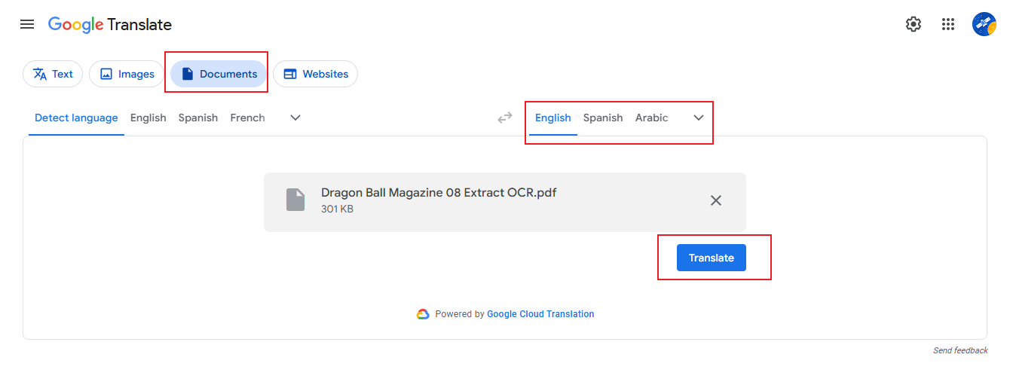The height and width of the screenshot is (388, 1010).
Task: Click the blue Translate button
Action: (712, 258)
